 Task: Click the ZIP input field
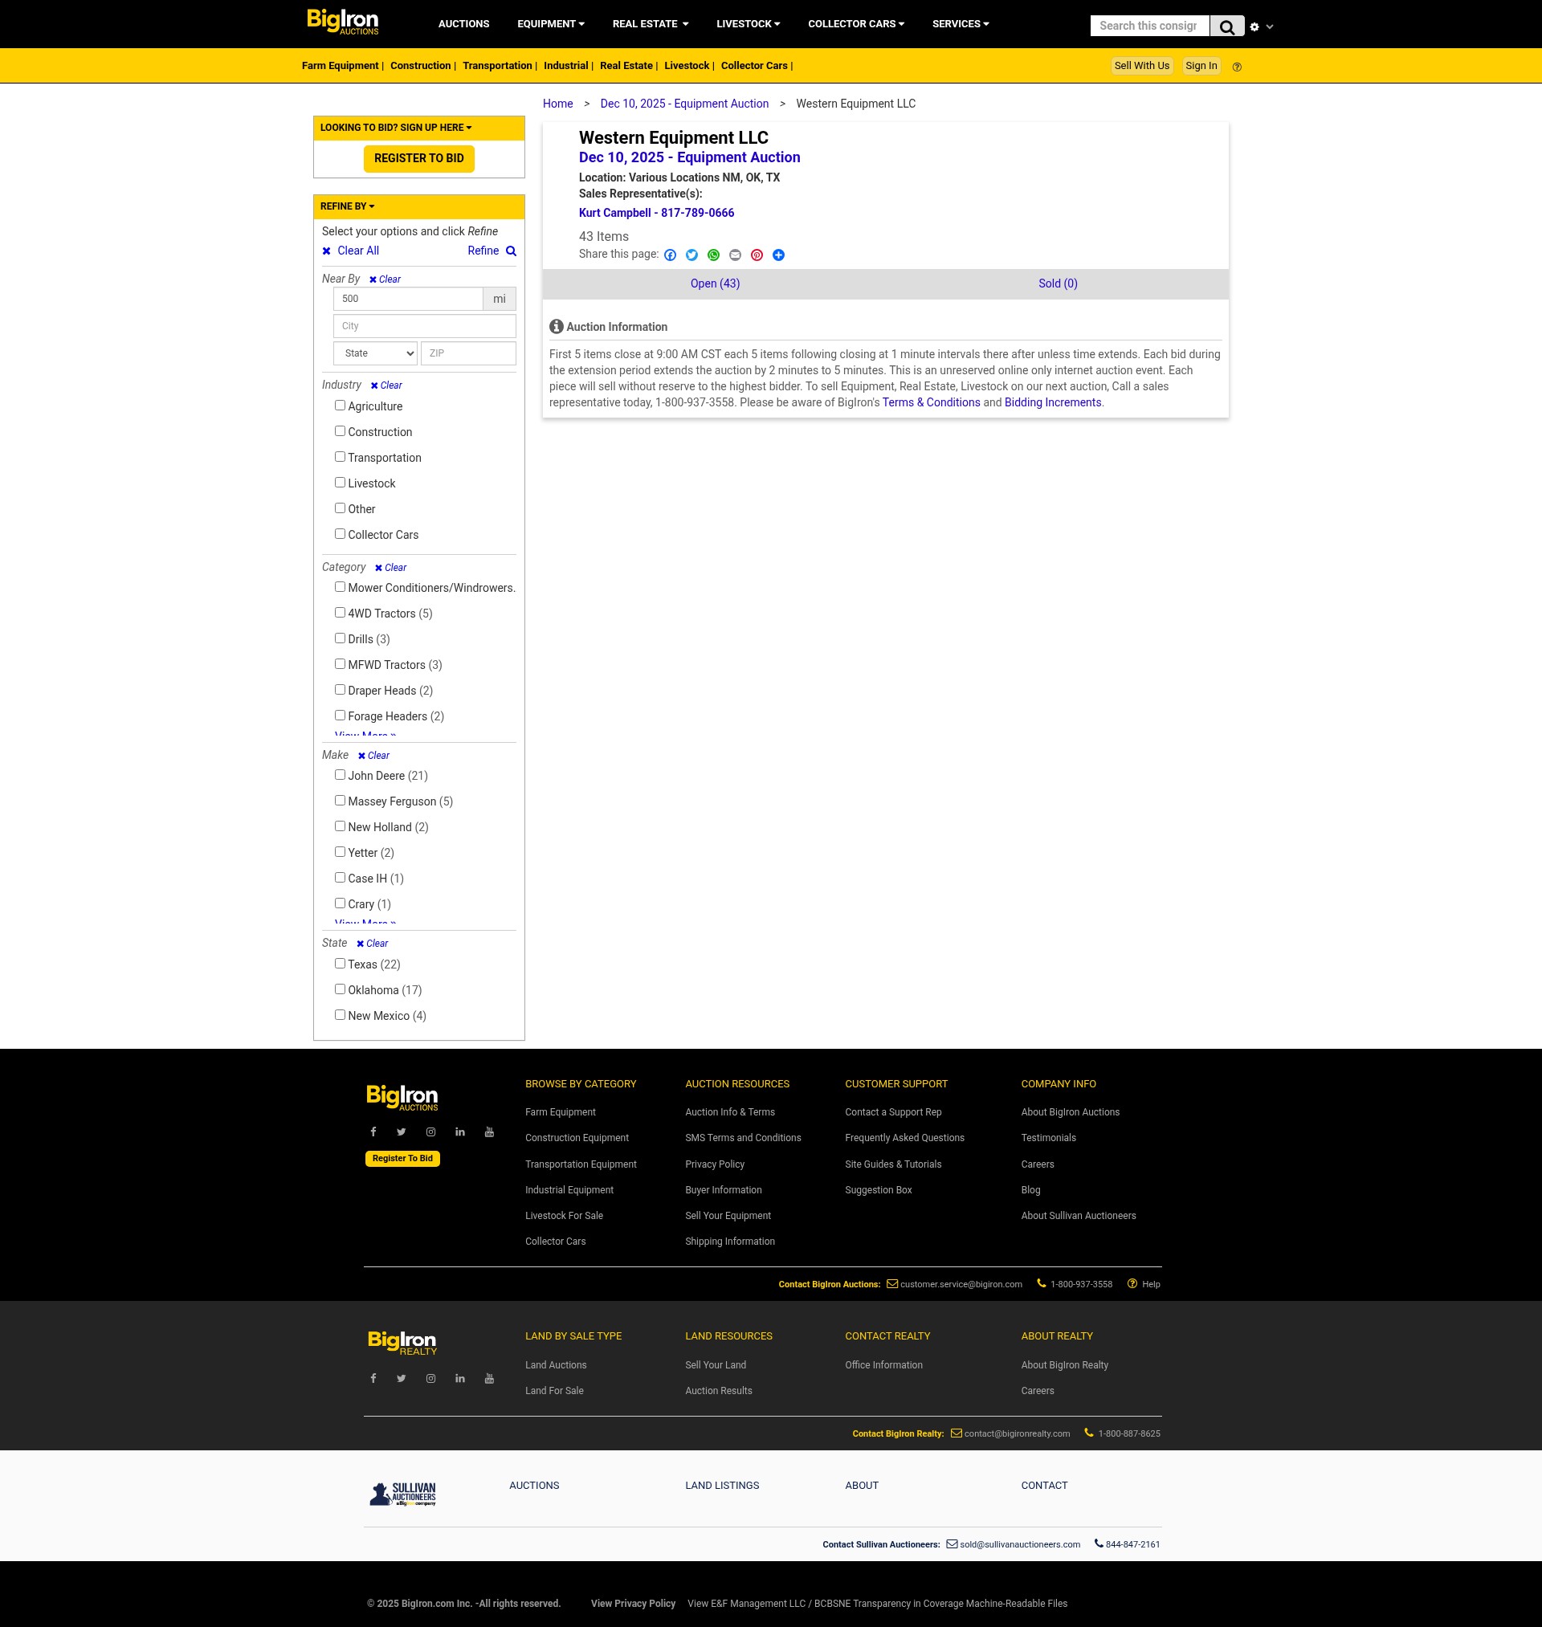point(468,353)
